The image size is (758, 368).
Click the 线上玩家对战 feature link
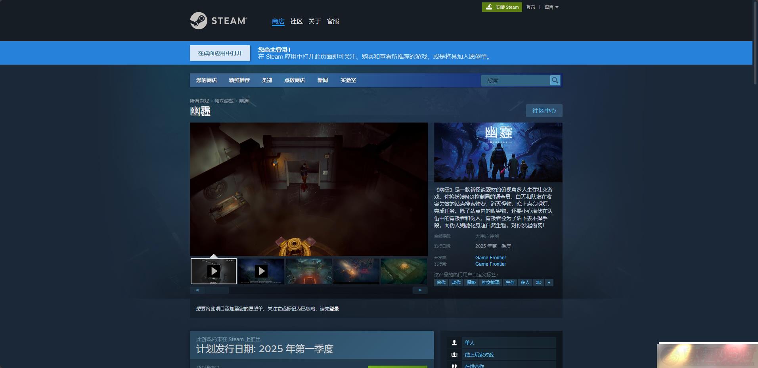click(479, 355)
